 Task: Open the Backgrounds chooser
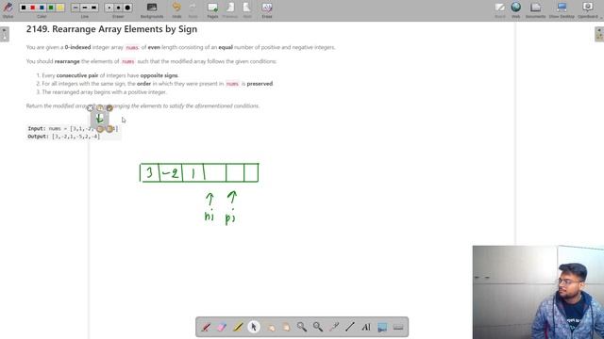(x=152, y=9)
